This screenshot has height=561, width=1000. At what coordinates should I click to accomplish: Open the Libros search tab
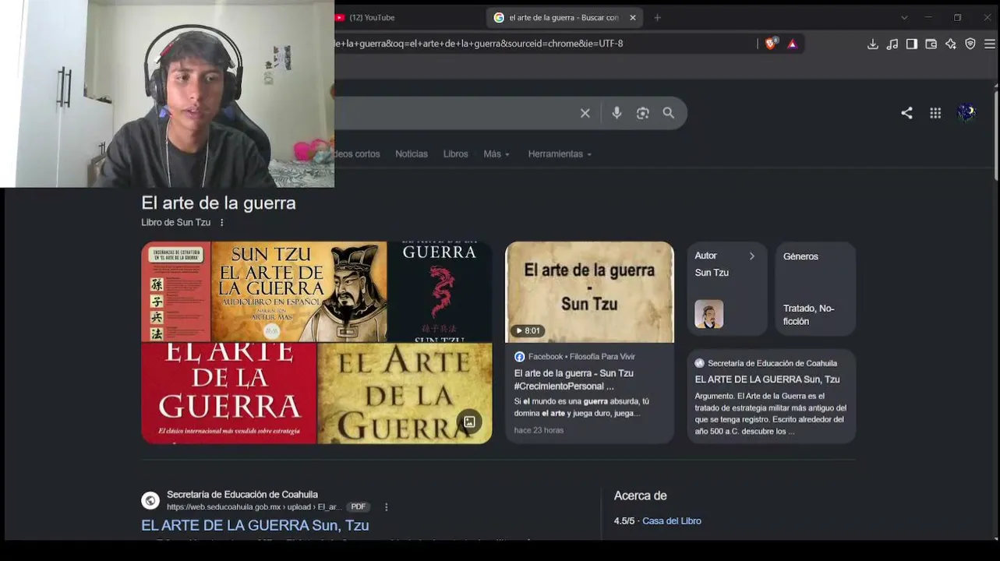(x=456, y=154)
